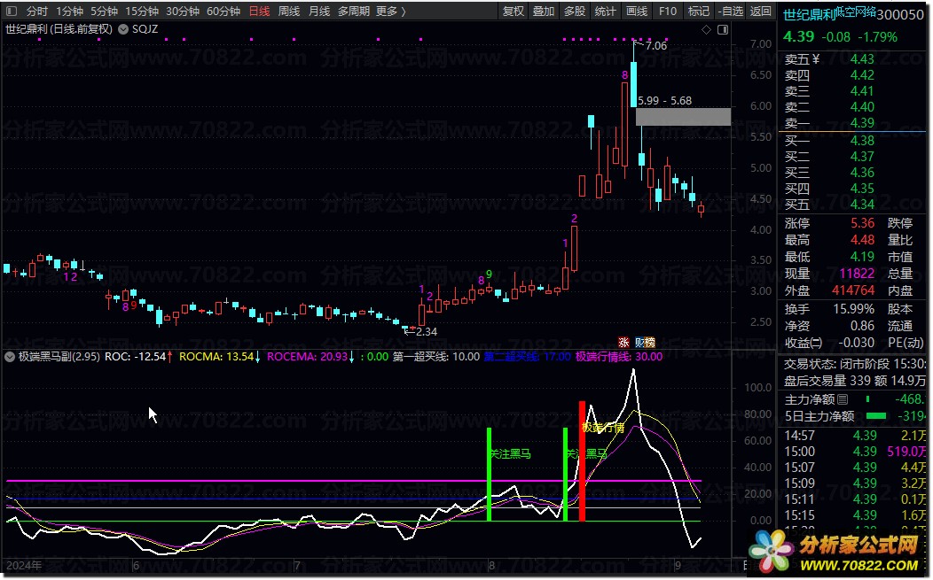This screenshot has width=933, height=580.
Task: Remove stock via -自选 button
Action: point(730,12)
